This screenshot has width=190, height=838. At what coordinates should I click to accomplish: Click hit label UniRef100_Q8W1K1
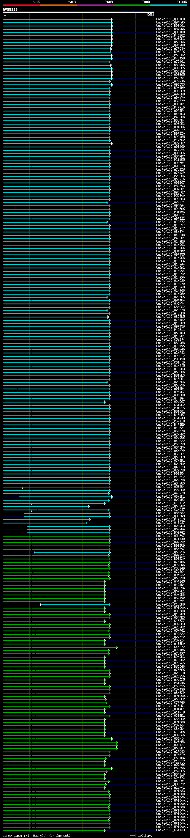tap(170, 497)
